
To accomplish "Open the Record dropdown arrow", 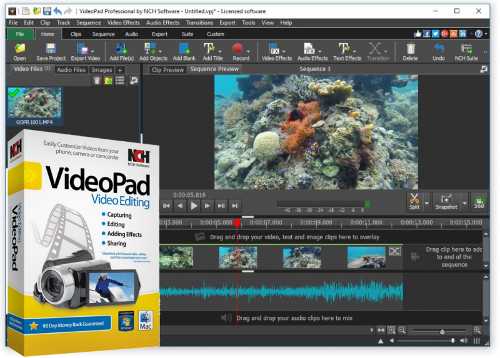I will (248, 51).
